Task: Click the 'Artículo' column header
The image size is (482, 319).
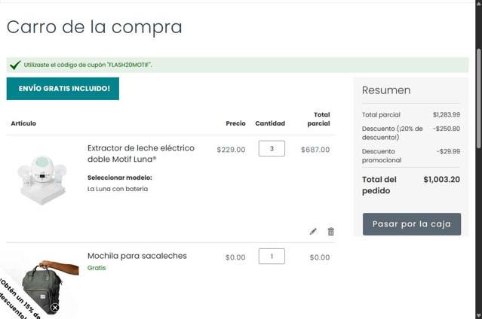Action: [x=23, y=123]
